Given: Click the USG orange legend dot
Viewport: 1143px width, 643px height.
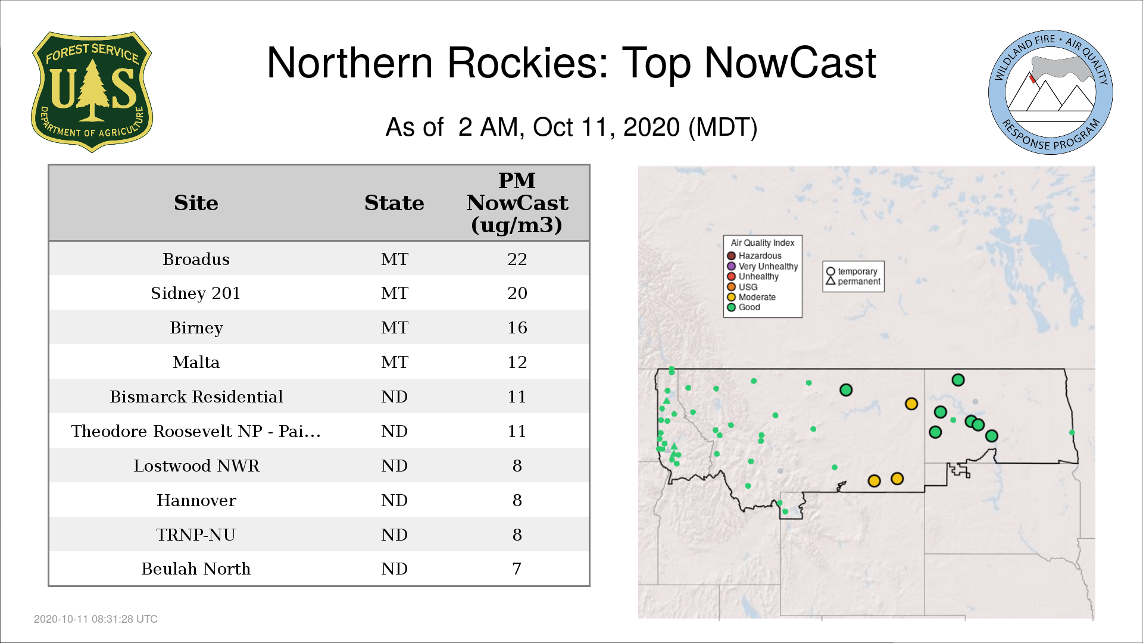Looking at the screenshot, I should tap(731, 287).
